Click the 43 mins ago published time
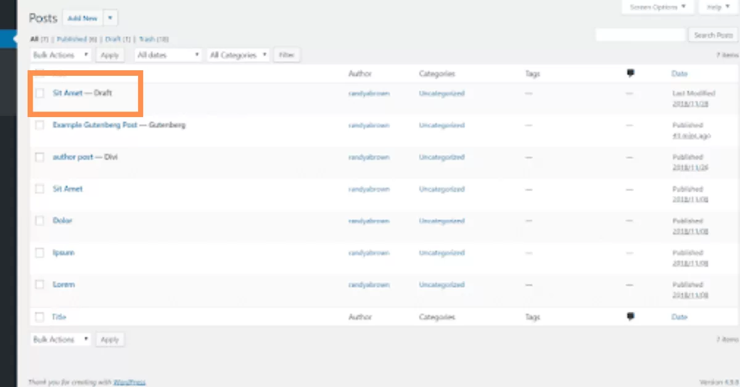Screen dimensions: 740x387 (x=690, y=135)
